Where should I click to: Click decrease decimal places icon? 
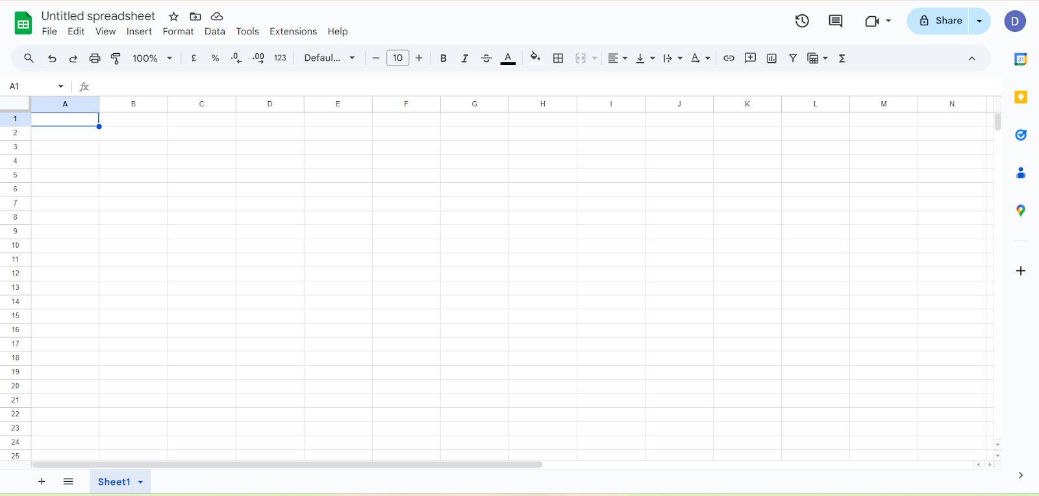pos(236,58)
